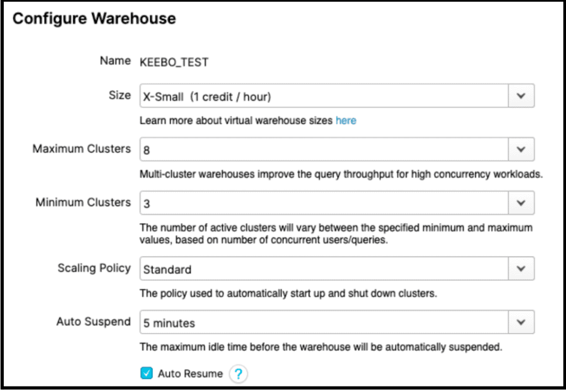Click the Maximum Clusters dropdown arrow
The image size is (566, 390).
(521, 149)
